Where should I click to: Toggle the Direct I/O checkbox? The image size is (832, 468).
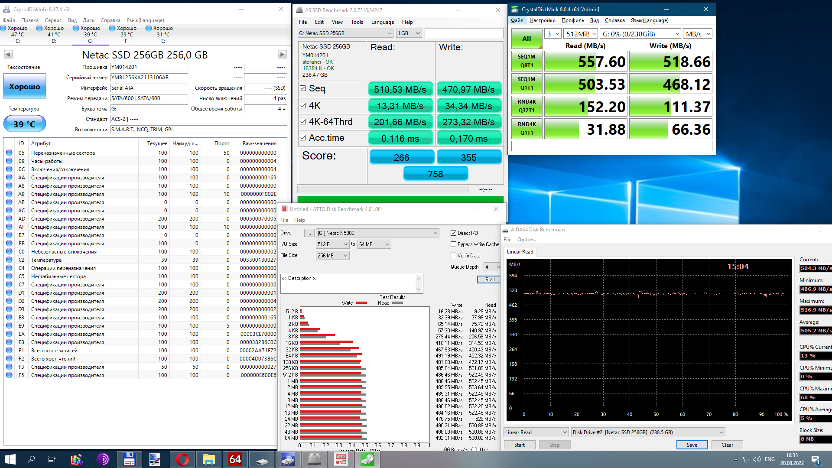(453, 233)
